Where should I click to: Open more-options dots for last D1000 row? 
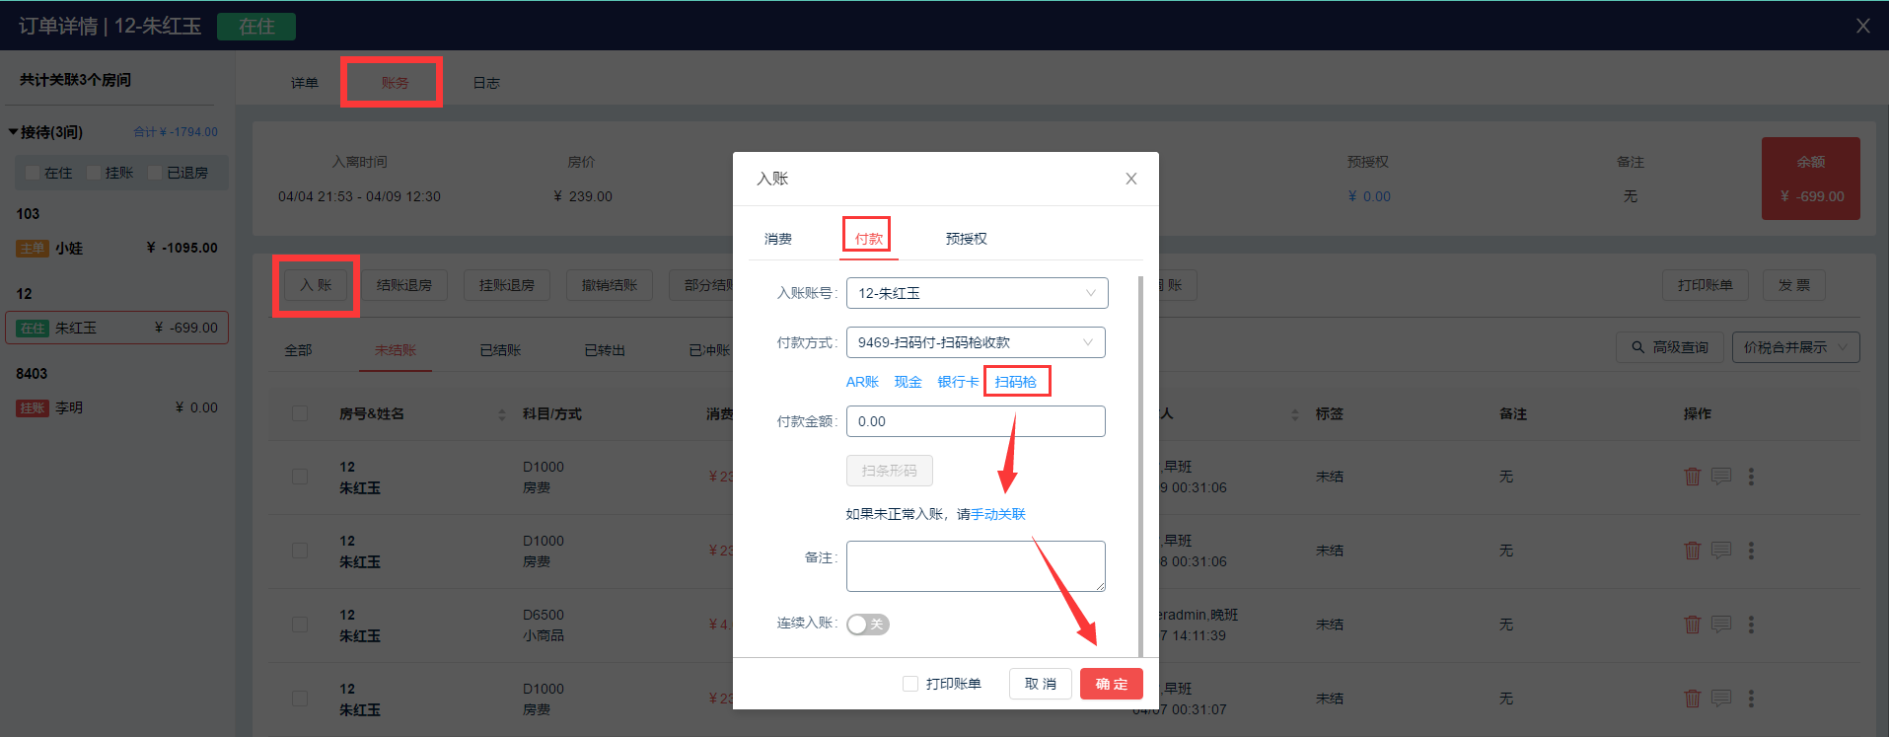(x=1751, y=699)
